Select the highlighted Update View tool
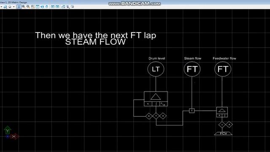 click(19, 7)
